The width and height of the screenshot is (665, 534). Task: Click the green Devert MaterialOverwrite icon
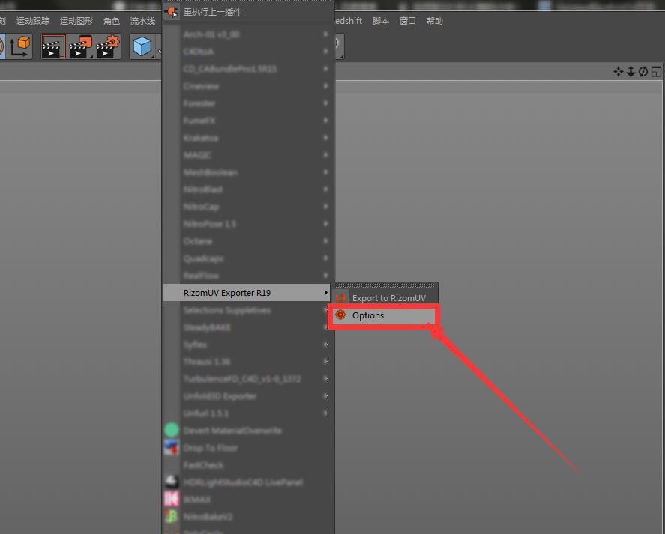click(x=172, y=430)
